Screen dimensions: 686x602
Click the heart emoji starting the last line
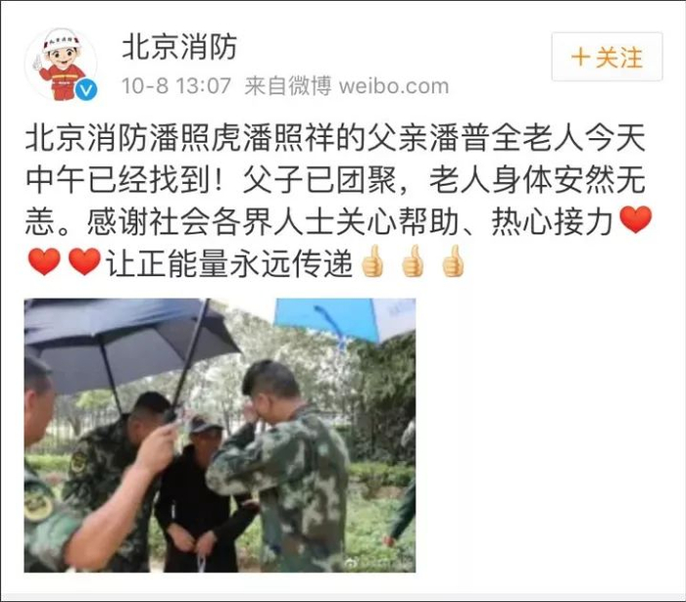point(44,261)
